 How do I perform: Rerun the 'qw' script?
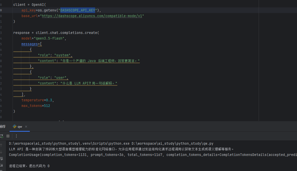pyautogui.click(x=2, y=136)
